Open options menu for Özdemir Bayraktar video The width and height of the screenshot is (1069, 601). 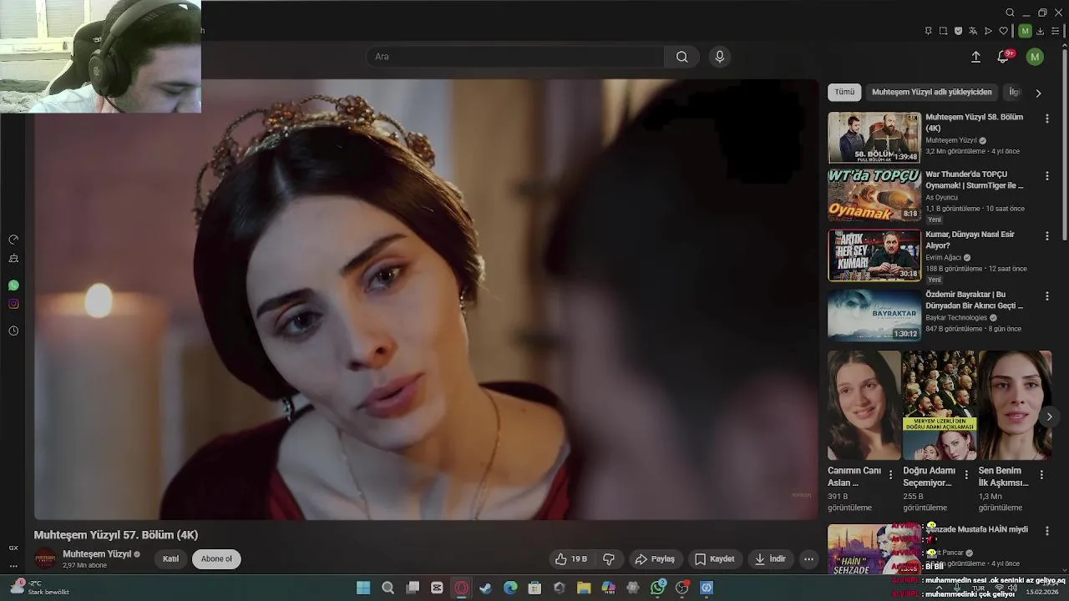pos(1046,296)
